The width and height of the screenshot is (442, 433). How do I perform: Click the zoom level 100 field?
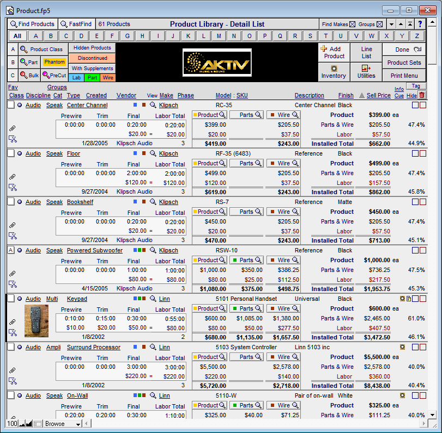(12, 424)
